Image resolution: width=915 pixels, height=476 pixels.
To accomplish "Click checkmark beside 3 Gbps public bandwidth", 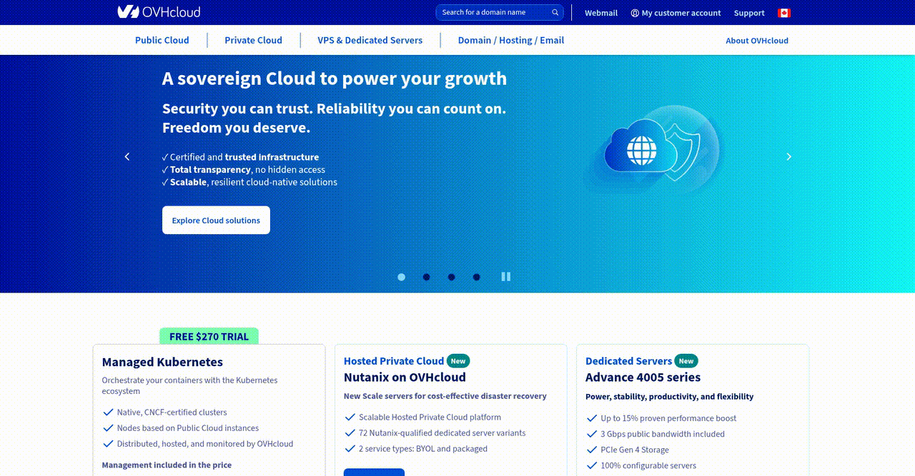I will click(x=592, y=434).
